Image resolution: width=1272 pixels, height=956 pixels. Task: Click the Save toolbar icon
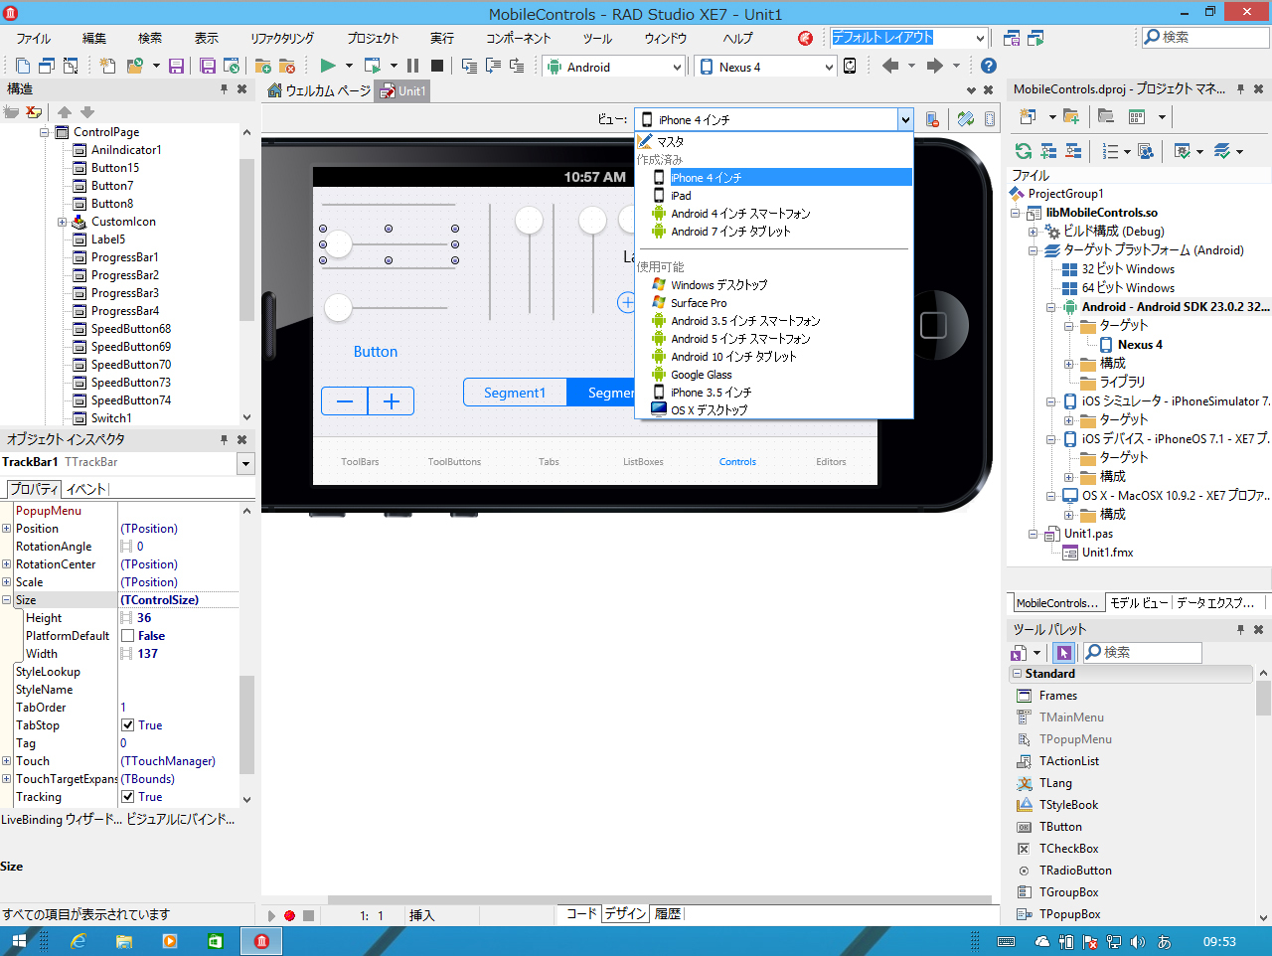(x=176, y=67)
